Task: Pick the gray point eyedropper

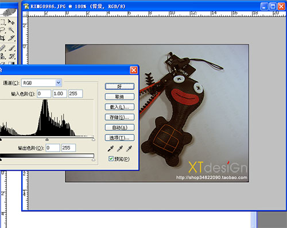Action: 120,148
